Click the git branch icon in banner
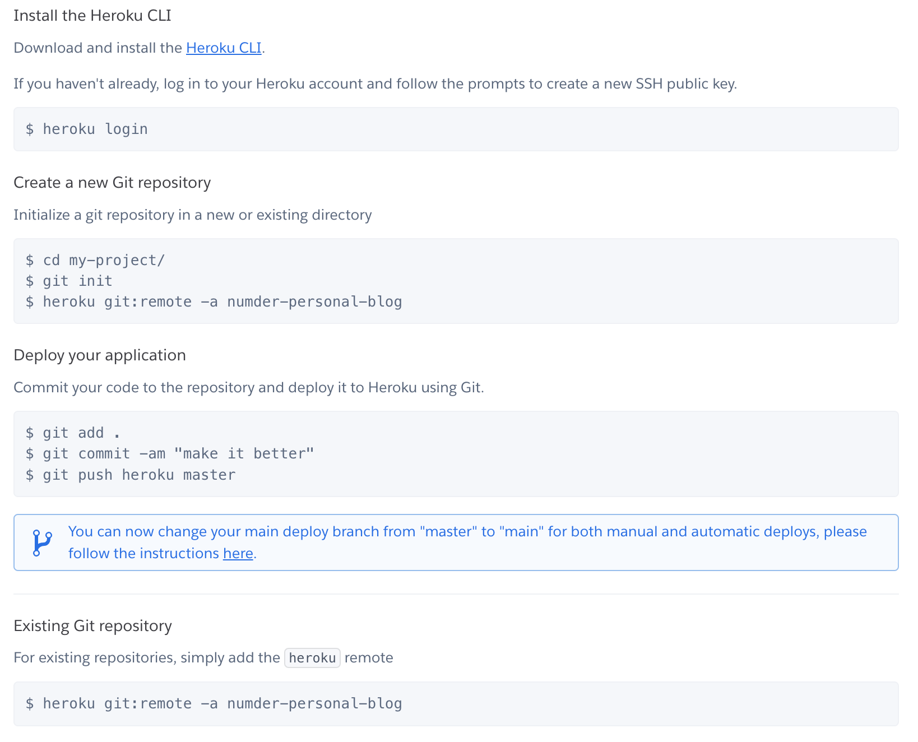The width and height of the screenshot is (918, 742). 43,542
